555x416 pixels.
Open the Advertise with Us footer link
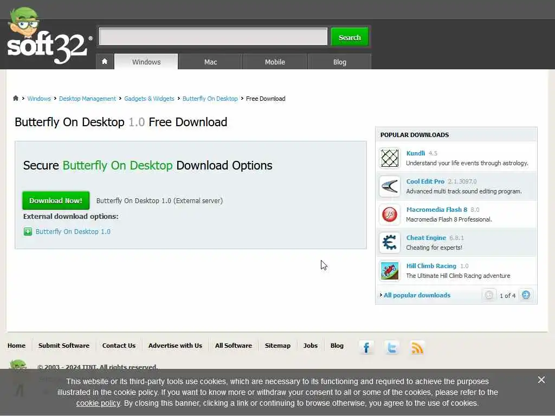[x=175, y=346]
